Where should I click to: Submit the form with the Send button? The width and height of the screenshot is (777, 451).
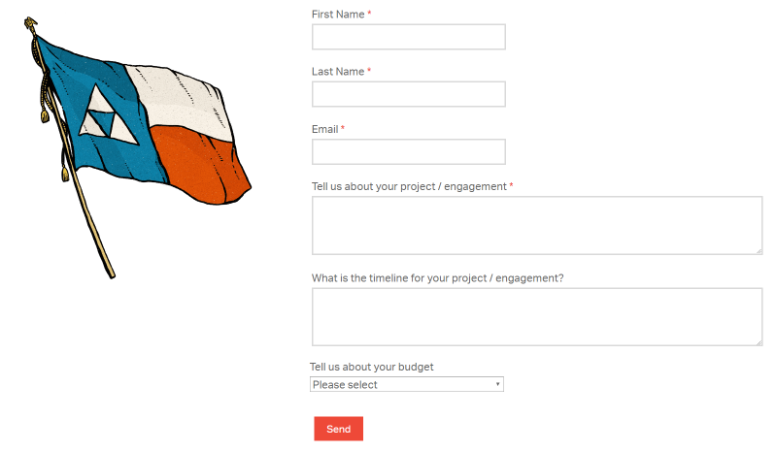338,429
